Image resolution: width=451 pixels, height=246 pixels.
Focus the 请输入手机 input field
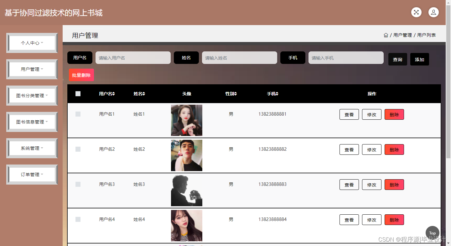(x=346, y=58)
